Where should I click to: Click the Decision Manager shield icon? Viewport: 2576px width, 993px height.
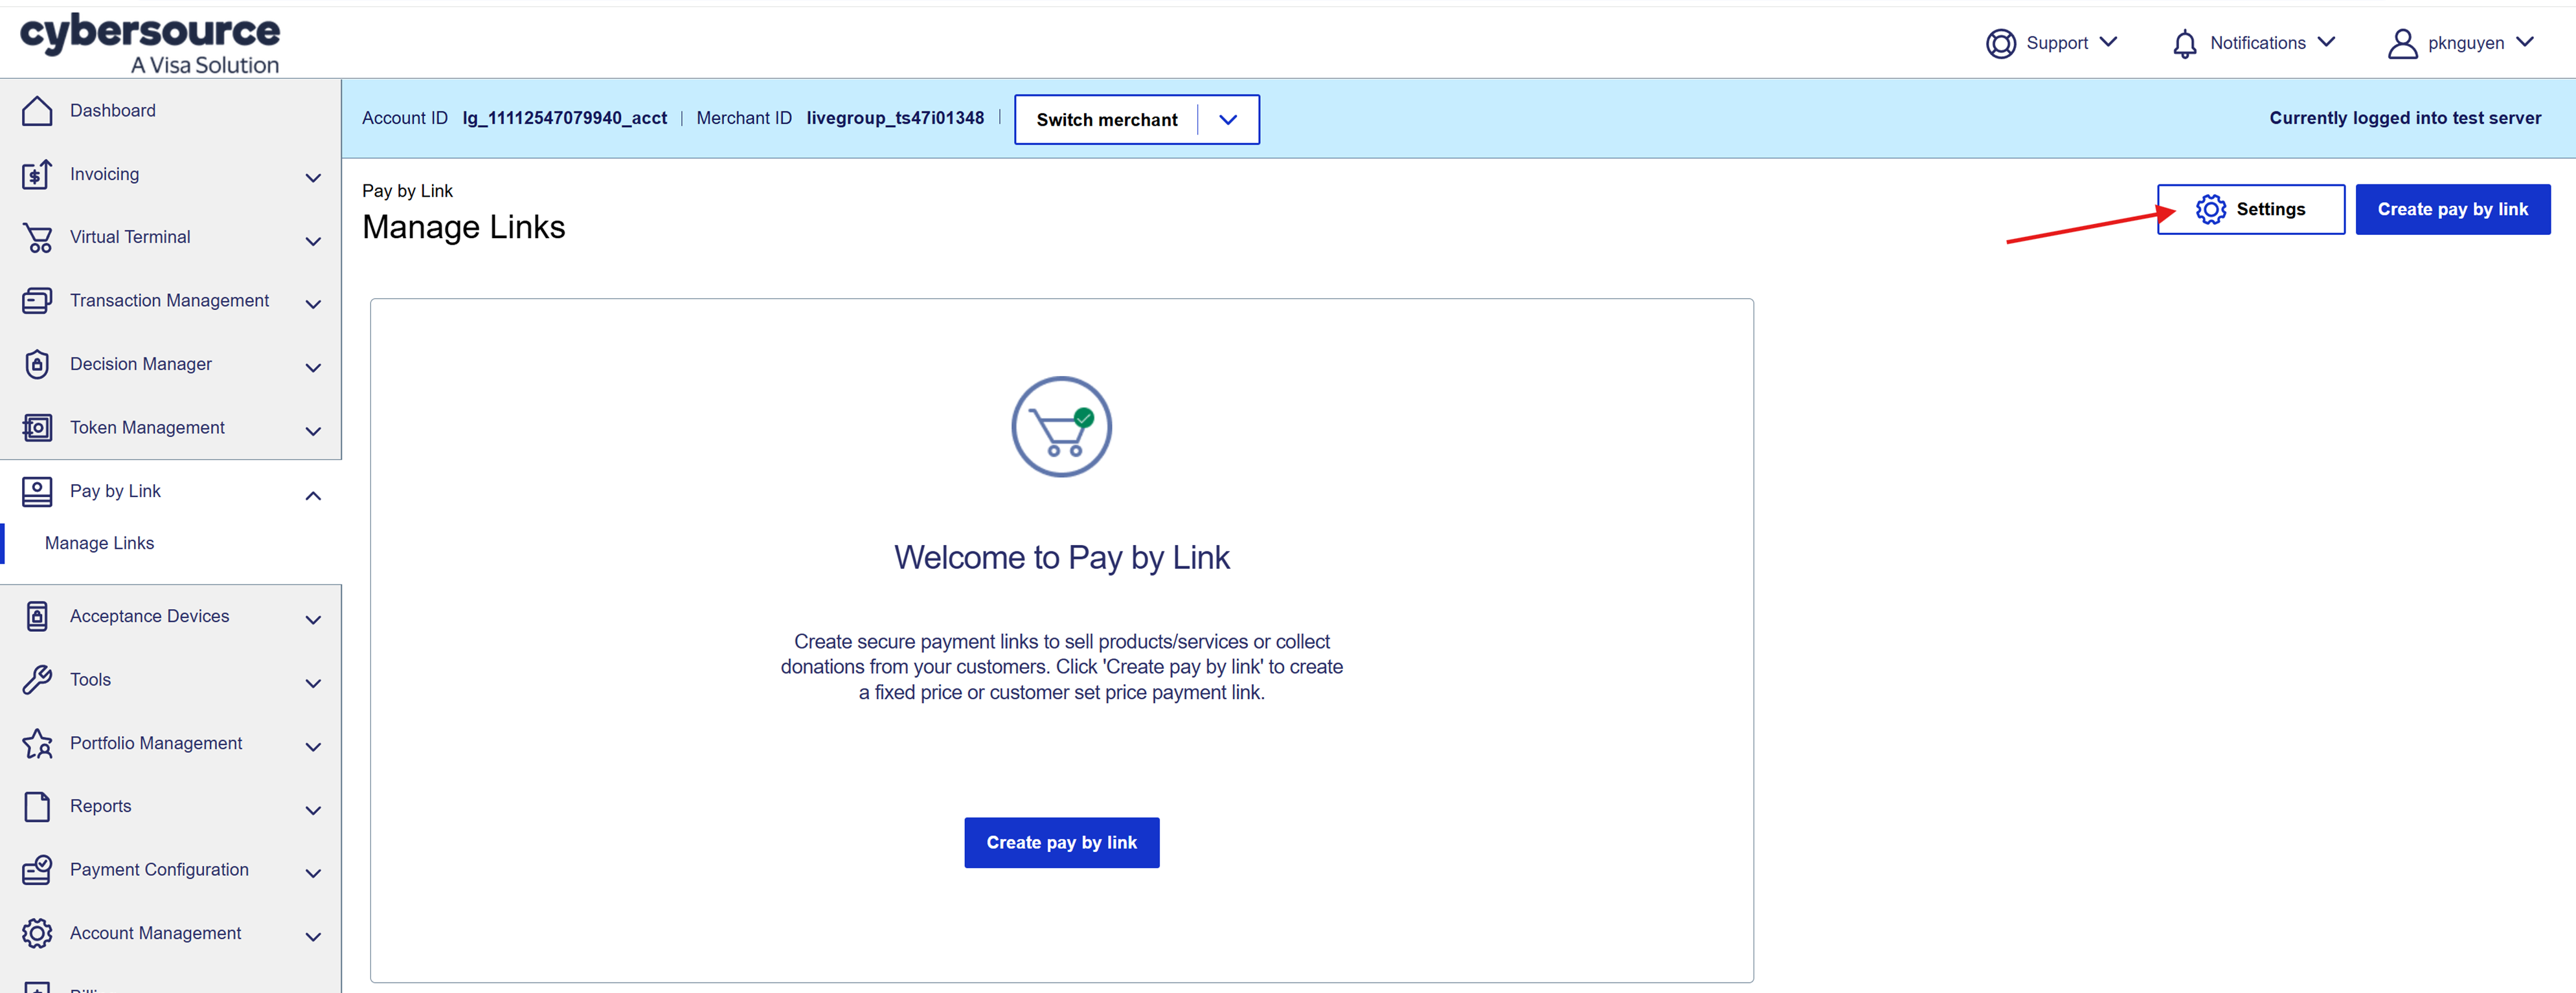click(37, 365)
